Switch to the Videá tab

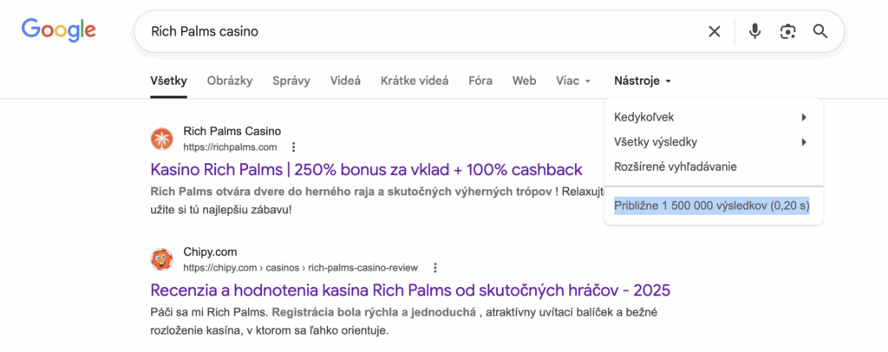pos(345,81)
